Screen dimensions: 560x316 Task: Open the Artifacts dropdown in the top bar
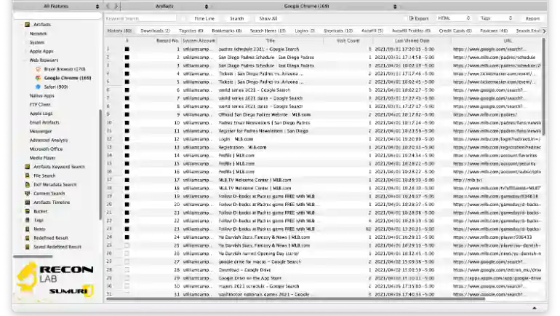(x=165, y=6)
